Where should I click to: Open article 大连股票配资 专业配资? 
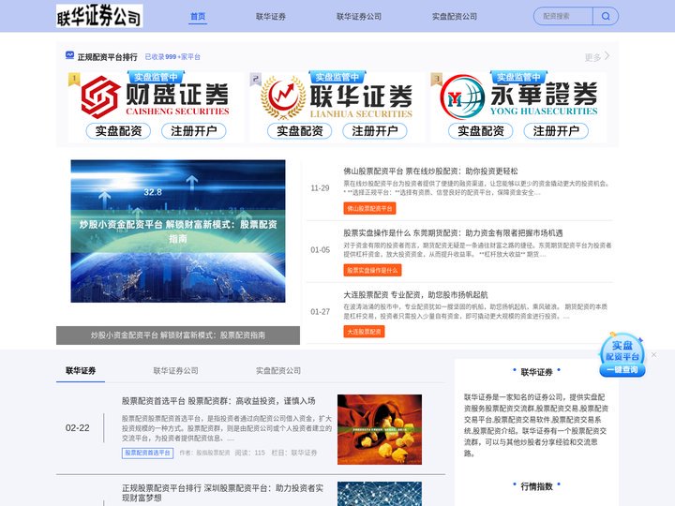[415, 295]
